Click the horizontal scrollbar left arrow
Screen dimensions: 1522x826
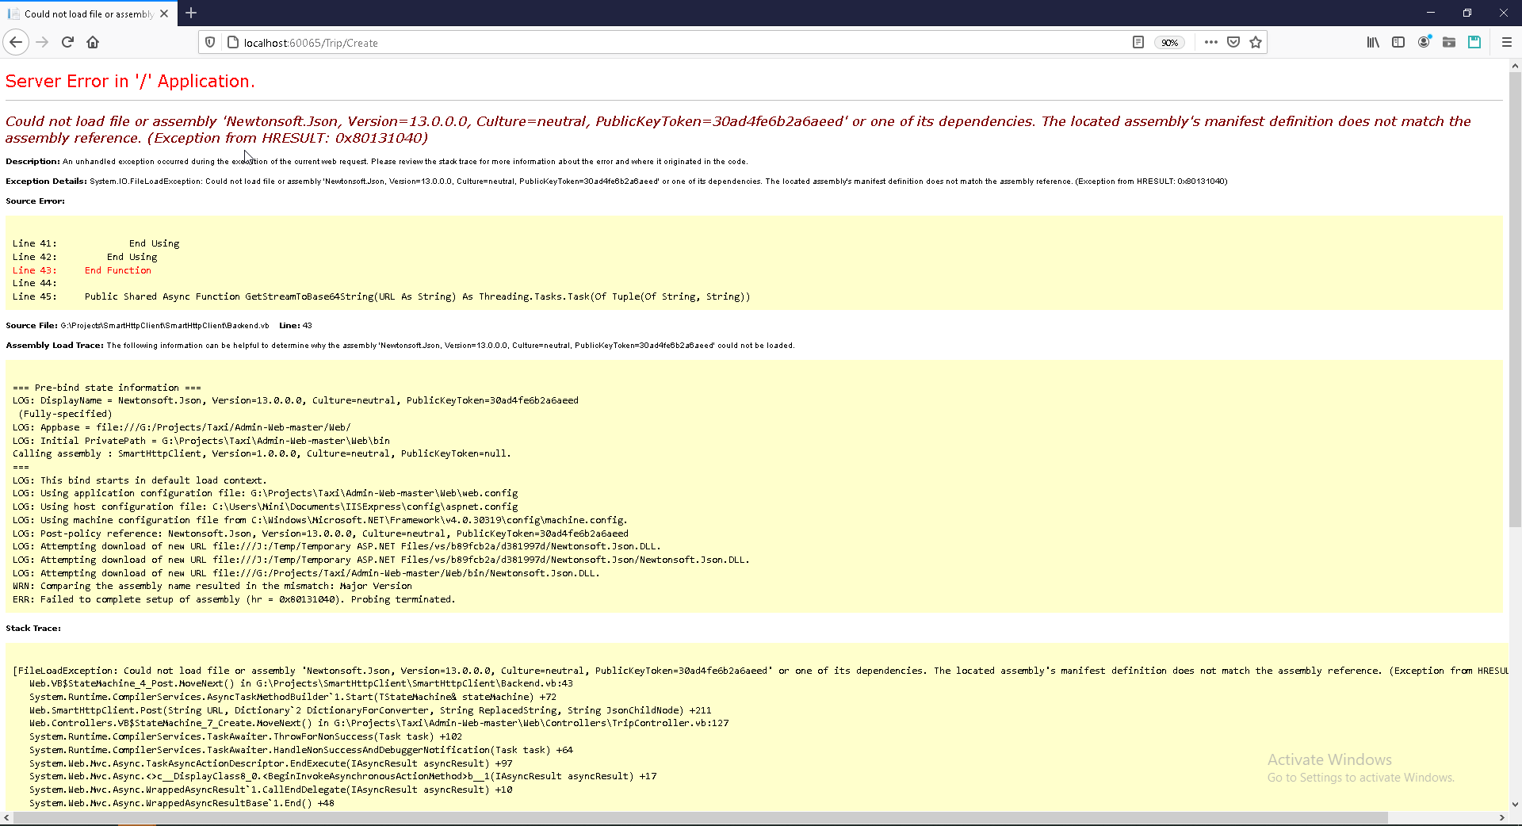[x=6, y=817]
